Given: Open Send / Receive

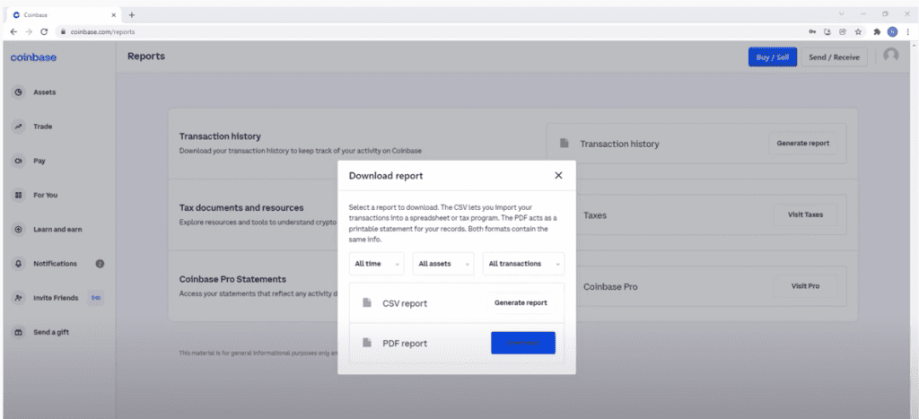Looking at the screenshot, I should pyautogui.click(x=834, y=57).
